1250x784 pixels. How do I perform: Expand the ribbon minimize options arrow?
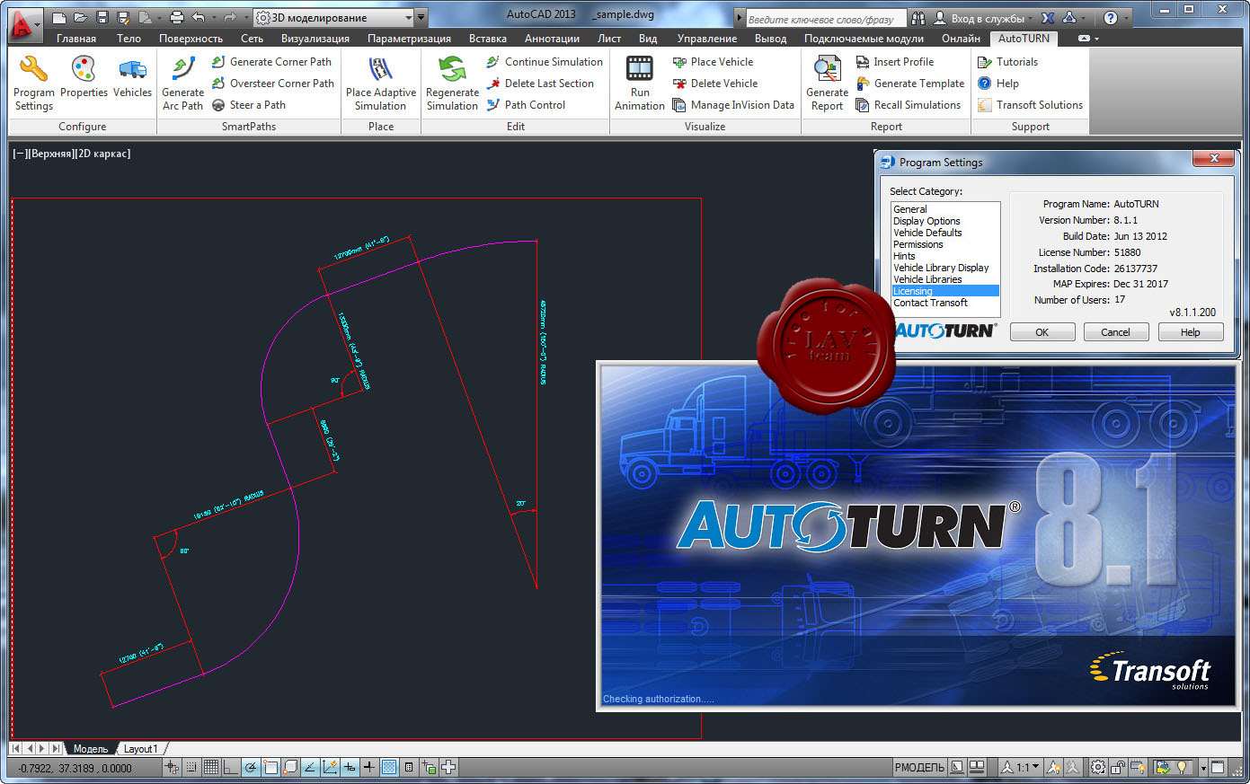click(1096, 39)
